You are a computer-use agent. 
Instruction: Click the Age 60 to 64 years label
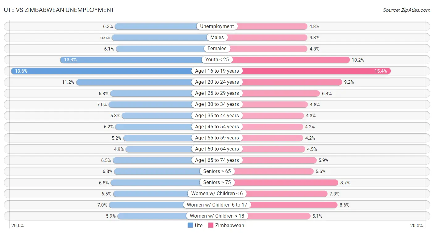(x=217, y=149)
